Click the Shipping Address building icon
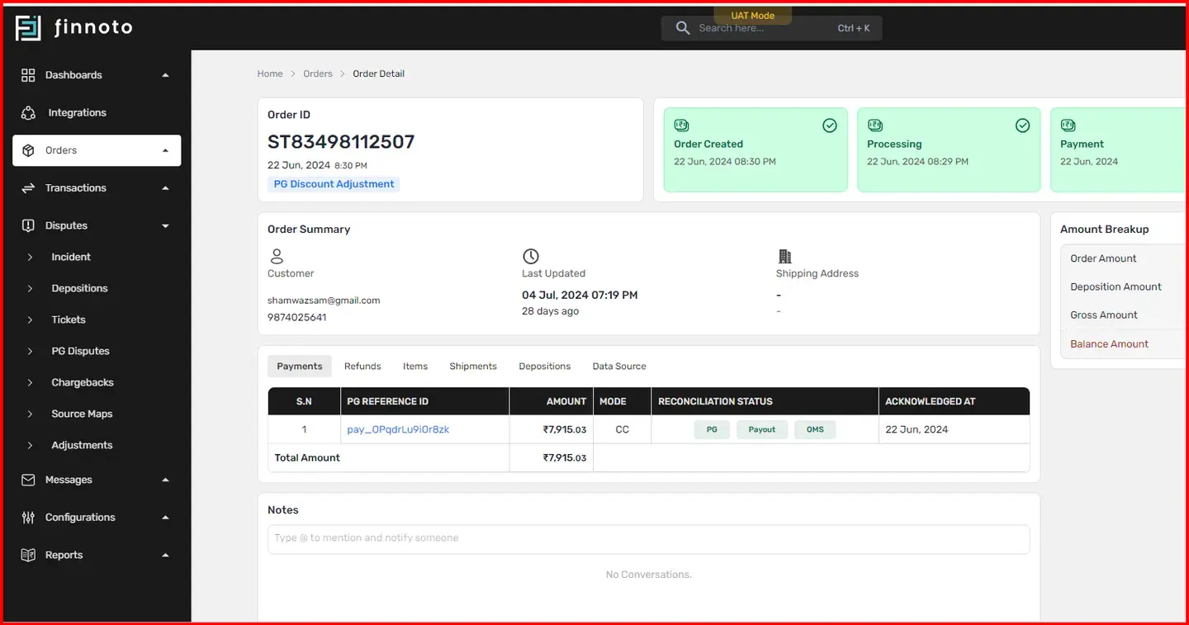Viewport: 1189px width, 625px height. point(785,257)
